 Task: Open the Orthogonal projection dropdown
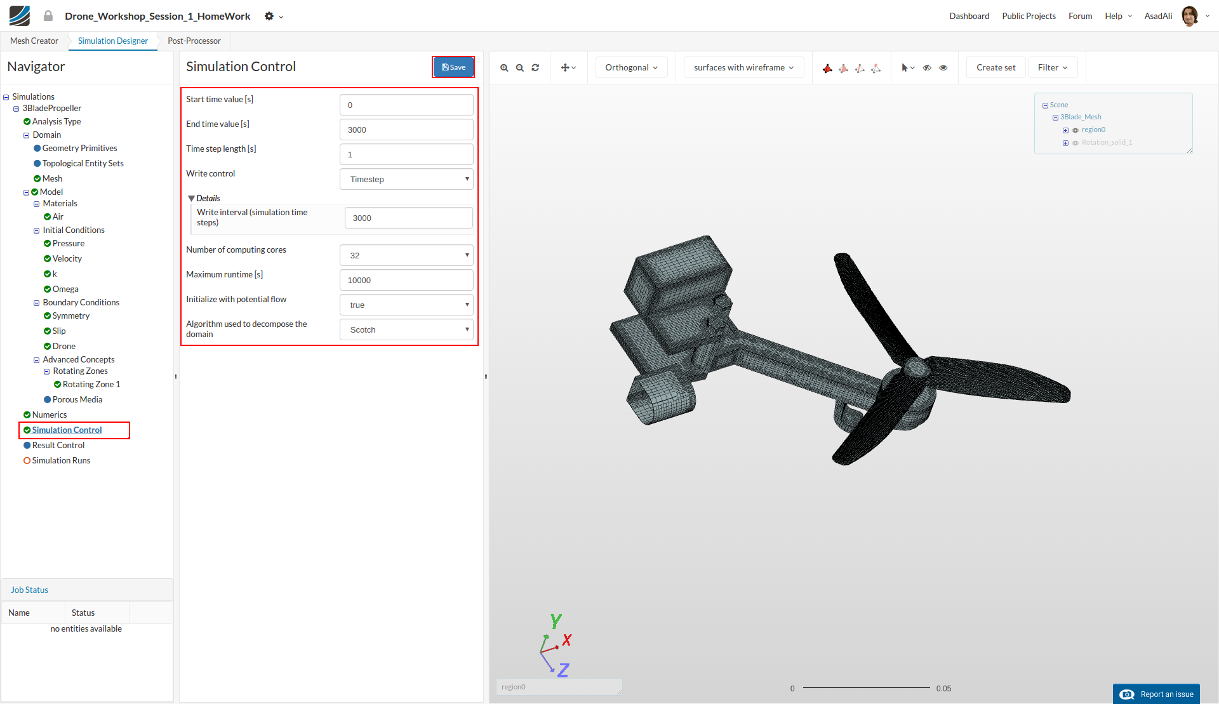(631, 68)
